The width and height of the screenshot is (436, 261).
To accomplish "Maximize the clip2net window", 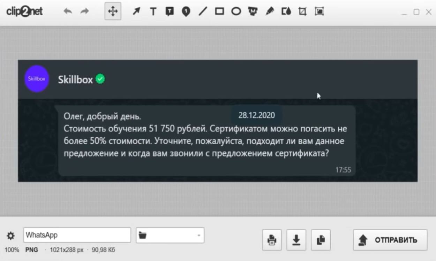I will [416, 12].
